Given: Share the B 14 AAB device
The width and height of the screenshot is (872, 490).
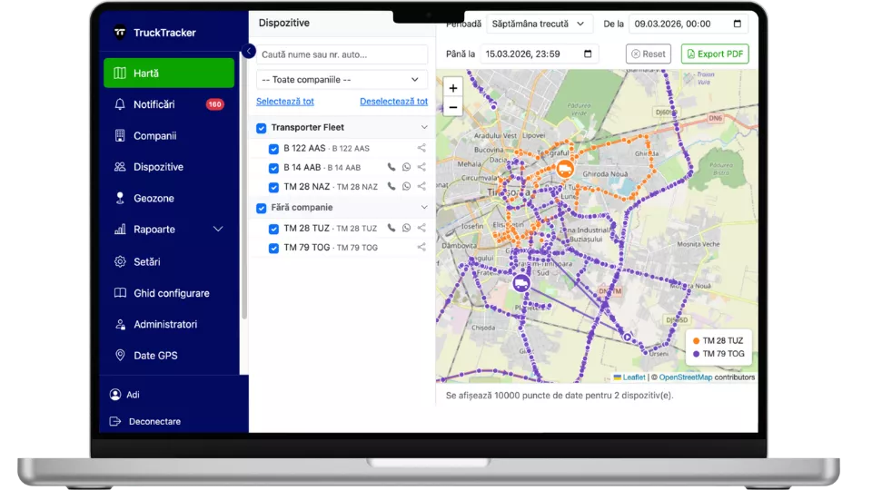Looking at the screenshot, I should point(421,167).
